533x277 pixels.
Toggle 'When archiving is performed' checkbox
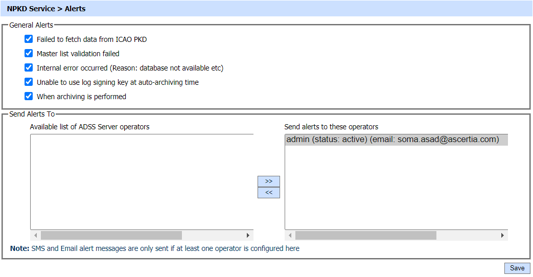[x=29, y=97]
